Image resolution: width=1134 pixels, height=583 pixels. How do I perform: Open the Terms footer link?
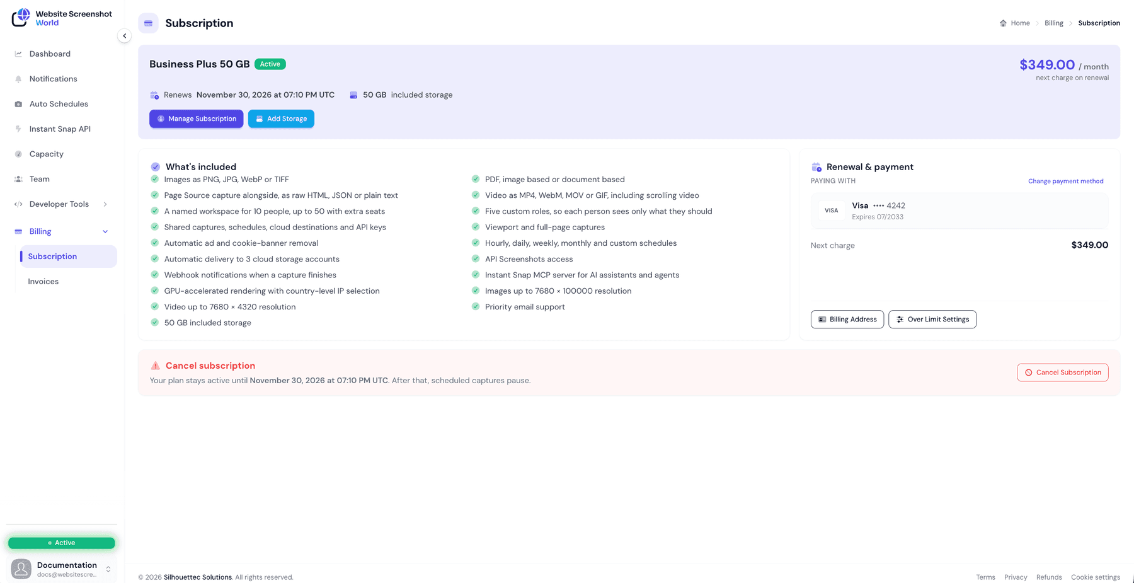[986, 577]
